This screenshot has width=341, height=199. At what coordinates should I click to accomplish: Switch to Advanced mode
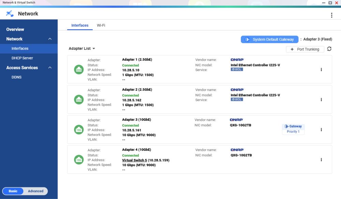(x=36, y=191)
